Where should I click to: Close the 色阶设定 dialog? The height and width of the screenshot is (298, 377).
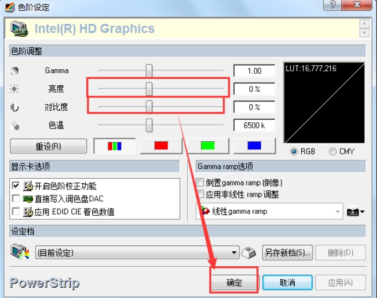(x=357, y=5)
